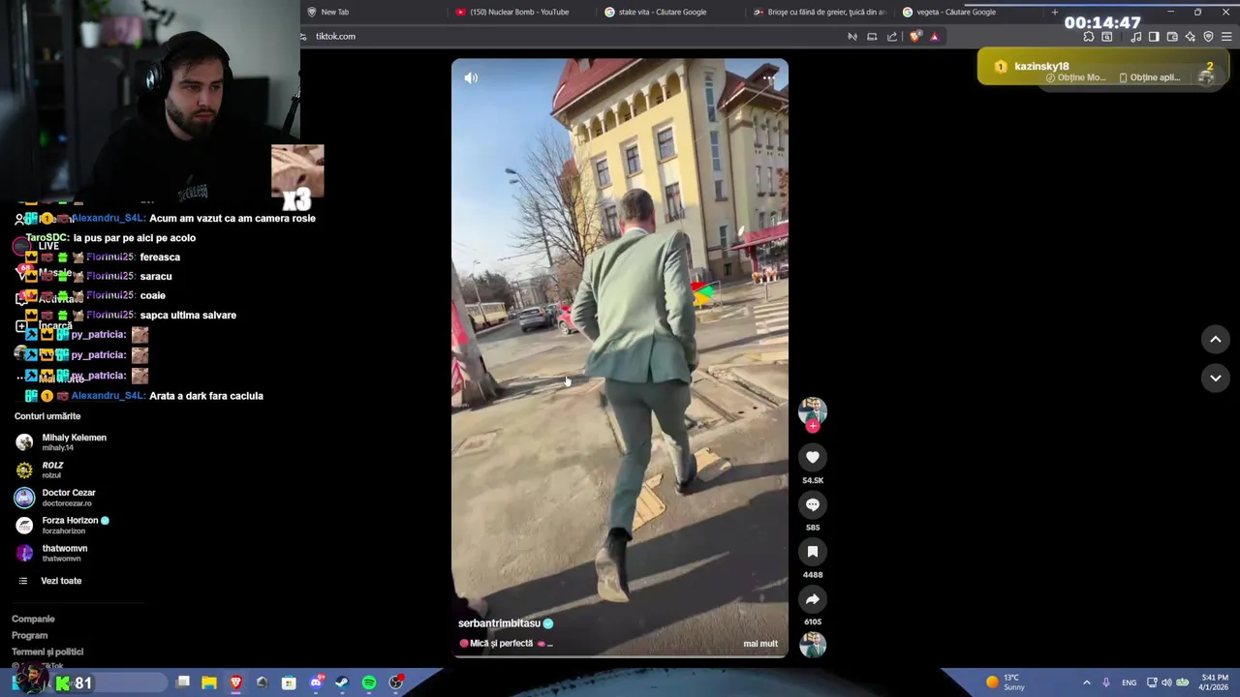This screenshot has height=697, width=1240.
Task: Go to the next video with the down chevron
Action: [x=1216, y=378]
